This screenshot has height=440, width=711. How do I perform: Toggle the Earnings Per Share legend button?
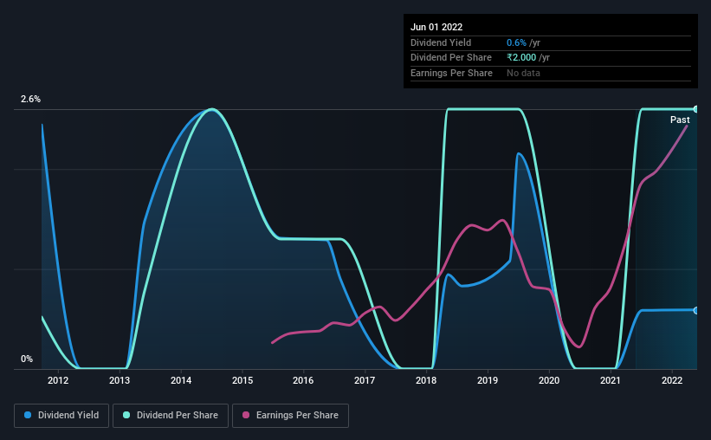pyautogui.click(x=290, y=416)
